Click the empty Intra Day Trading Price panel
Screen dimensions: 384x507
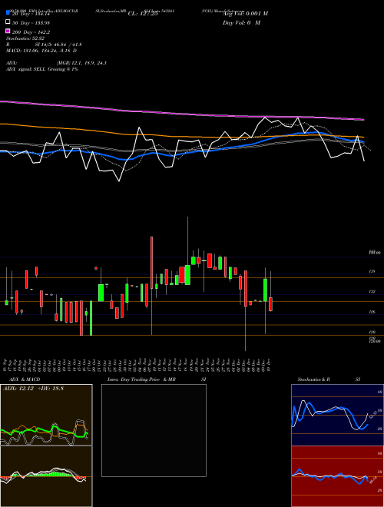pyautogui.click(x=154, y=430)
